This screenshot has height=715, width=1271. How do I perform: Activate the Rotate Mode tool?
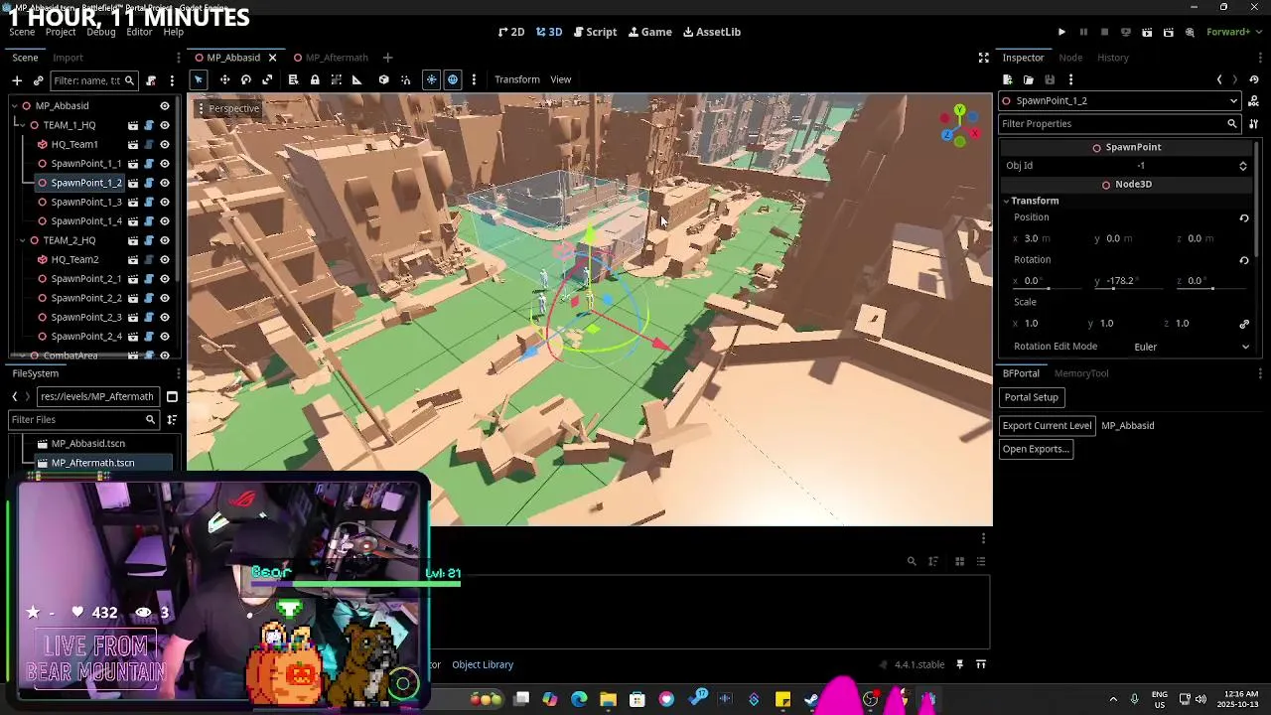tap(246, 79)
